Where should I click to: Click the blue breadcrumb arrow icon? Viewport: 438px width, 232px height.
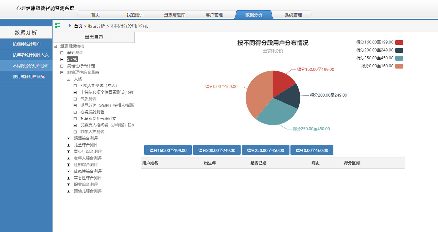click(70, 26)
